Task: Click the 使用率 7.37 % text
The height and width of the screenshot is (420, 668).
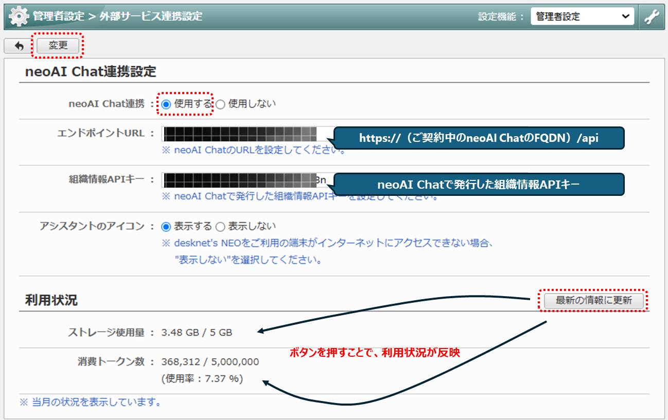Action: (x=202, y=379)
